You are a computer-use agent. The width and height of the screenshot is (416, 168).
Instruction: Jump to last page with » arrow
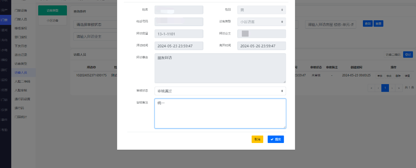399,88
